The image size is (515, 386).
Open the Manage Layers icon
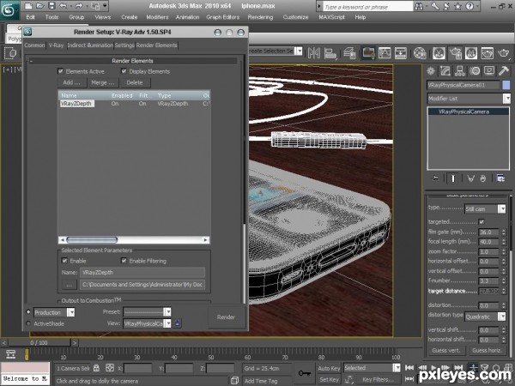tap(350, 53)
